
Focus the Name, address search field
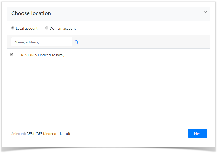[x=41, y=42]
